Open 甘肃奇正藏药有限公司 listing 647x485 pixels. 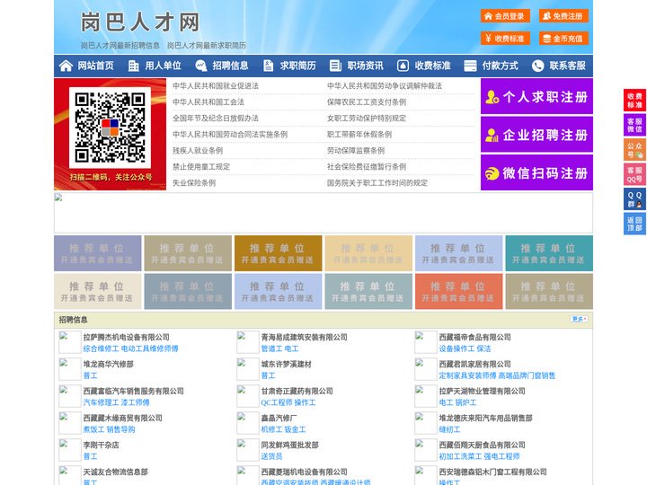[x=297, y=391]
